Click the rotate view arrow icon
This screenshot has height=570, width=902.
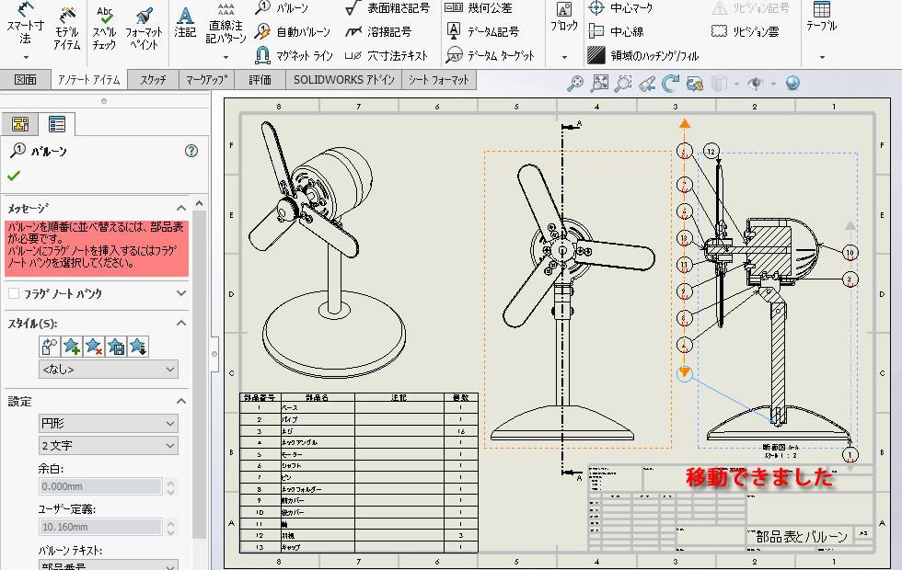[670, 84]
